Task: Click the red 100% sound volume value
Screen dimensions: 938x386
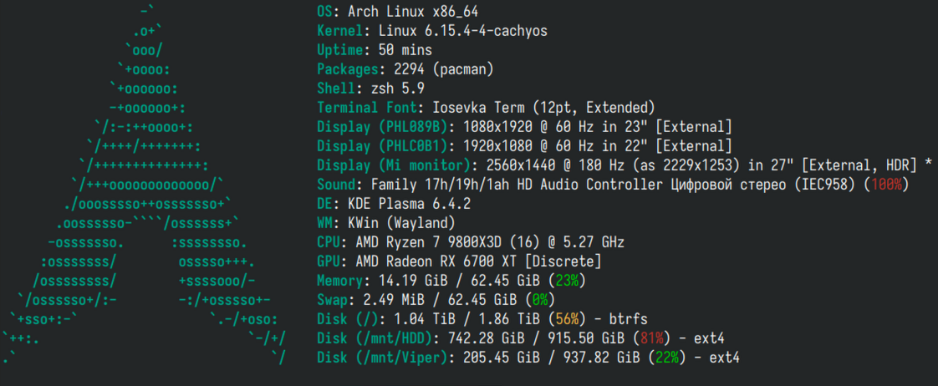Action: [886, 185]
